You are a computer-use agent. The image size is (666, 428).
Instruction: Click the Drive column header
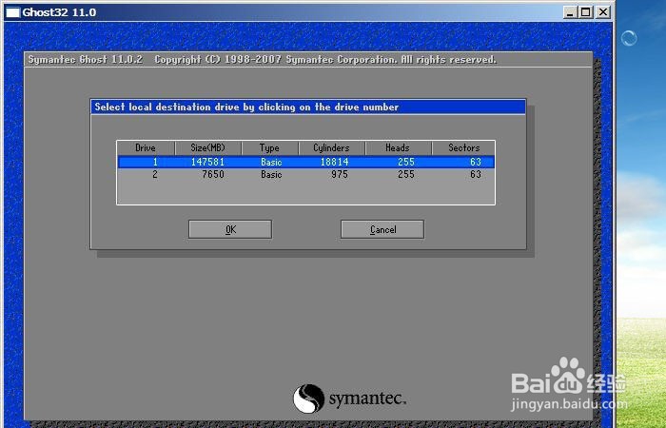point(146,147)
